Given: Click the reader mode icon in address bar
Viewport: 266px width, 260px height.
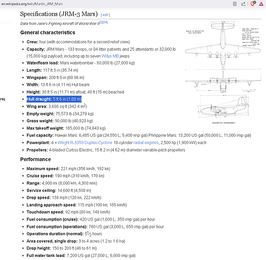Looking at the screenshot, I should [235, 4].
